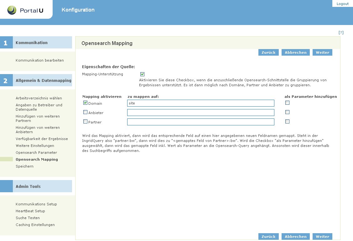
Task: Open the [?] help icon
Action: [x=341, y=32]
